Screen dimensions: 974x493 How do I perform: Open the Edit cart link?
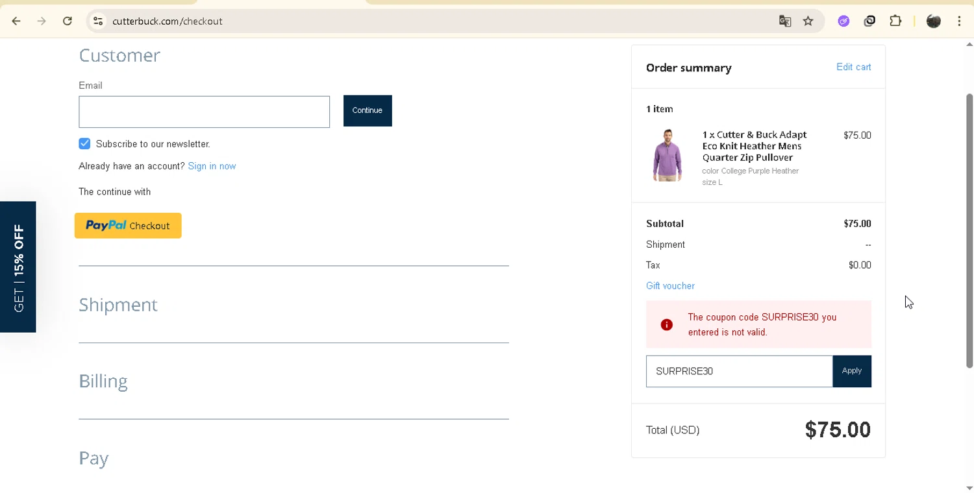[853, 67]
